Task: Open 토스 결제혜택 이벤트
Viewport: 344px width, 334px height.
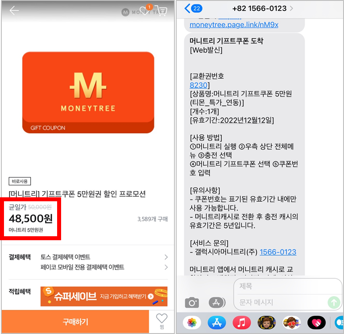Action: [x=66, y=257]
